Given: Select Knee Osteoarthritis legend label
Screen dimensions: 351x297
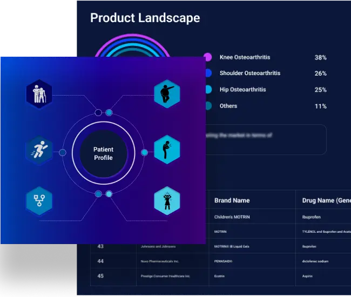Looking at the screenshot, I should (x=245, y=57).
